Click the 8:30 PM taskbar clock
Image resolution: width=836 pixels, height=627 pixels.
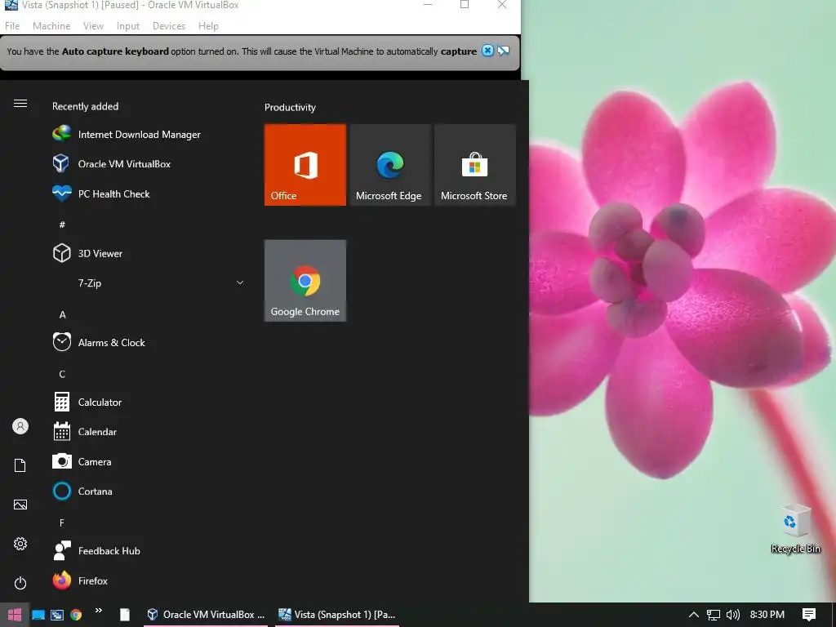(767, 615)
